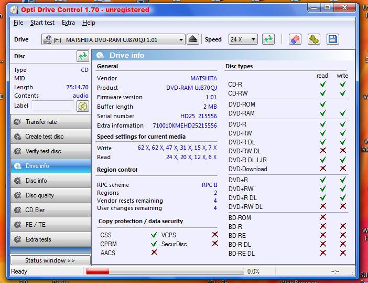Click the DVD-RAM write check mark

(343, 113)
